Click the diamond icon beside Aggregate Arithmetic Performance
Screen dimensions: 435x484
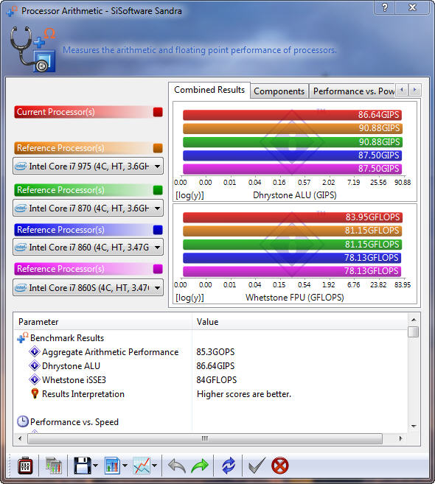[35, 352]
